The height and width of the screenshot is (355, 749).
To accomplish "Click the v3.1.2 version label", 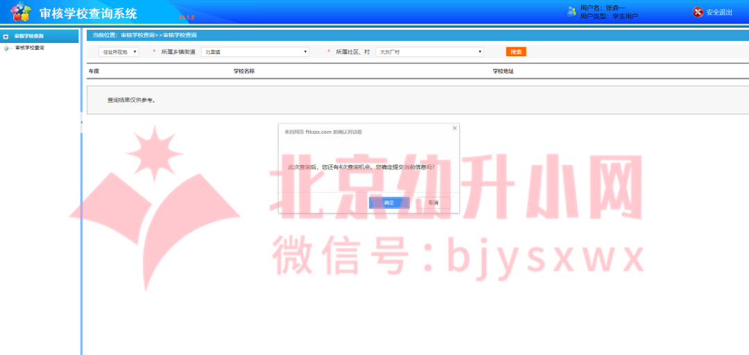I will coord(187,17).
